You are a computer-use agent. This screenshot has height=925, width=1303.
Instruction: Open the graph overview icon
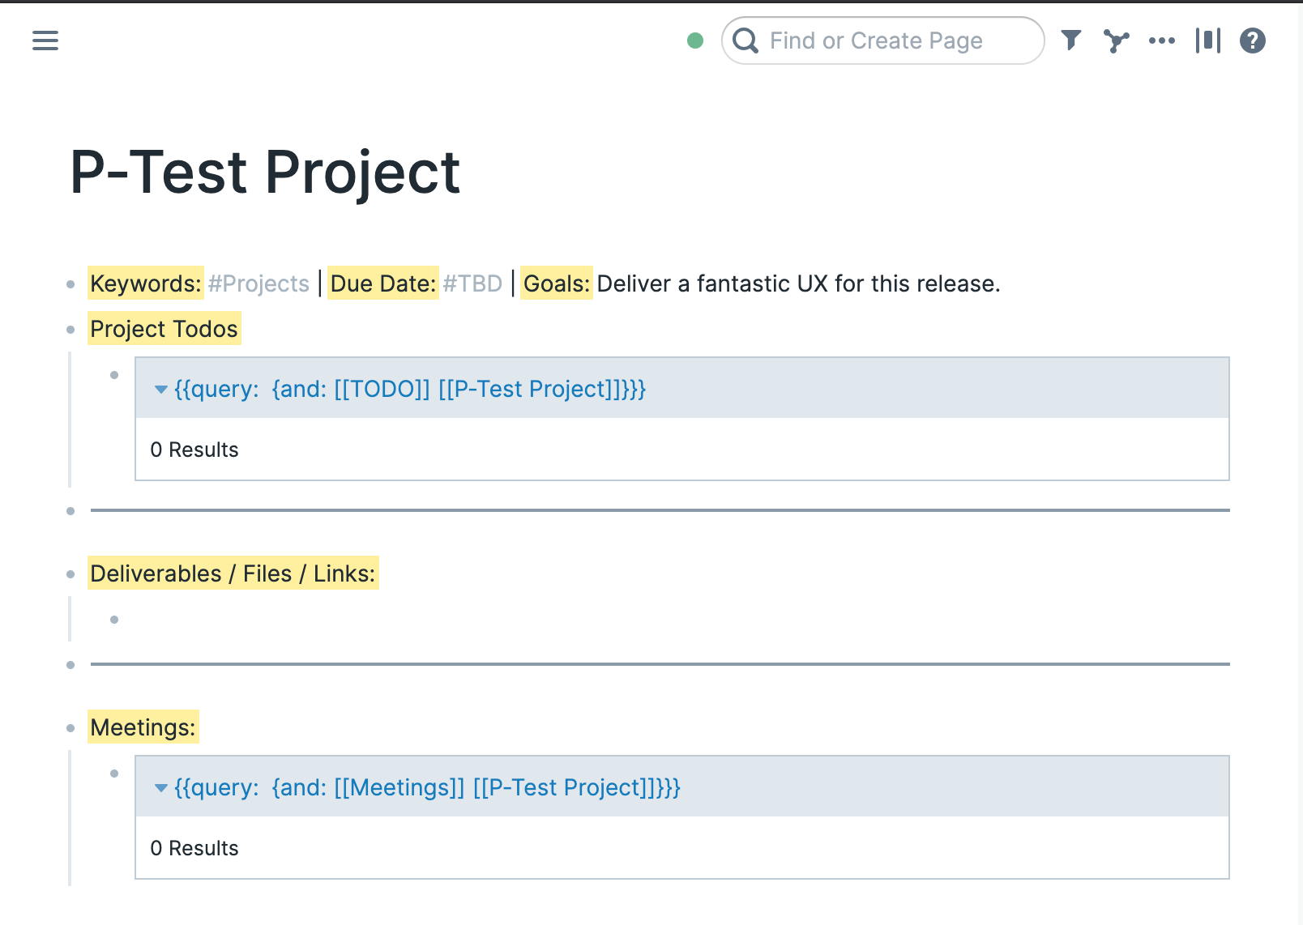(1117, 40)
